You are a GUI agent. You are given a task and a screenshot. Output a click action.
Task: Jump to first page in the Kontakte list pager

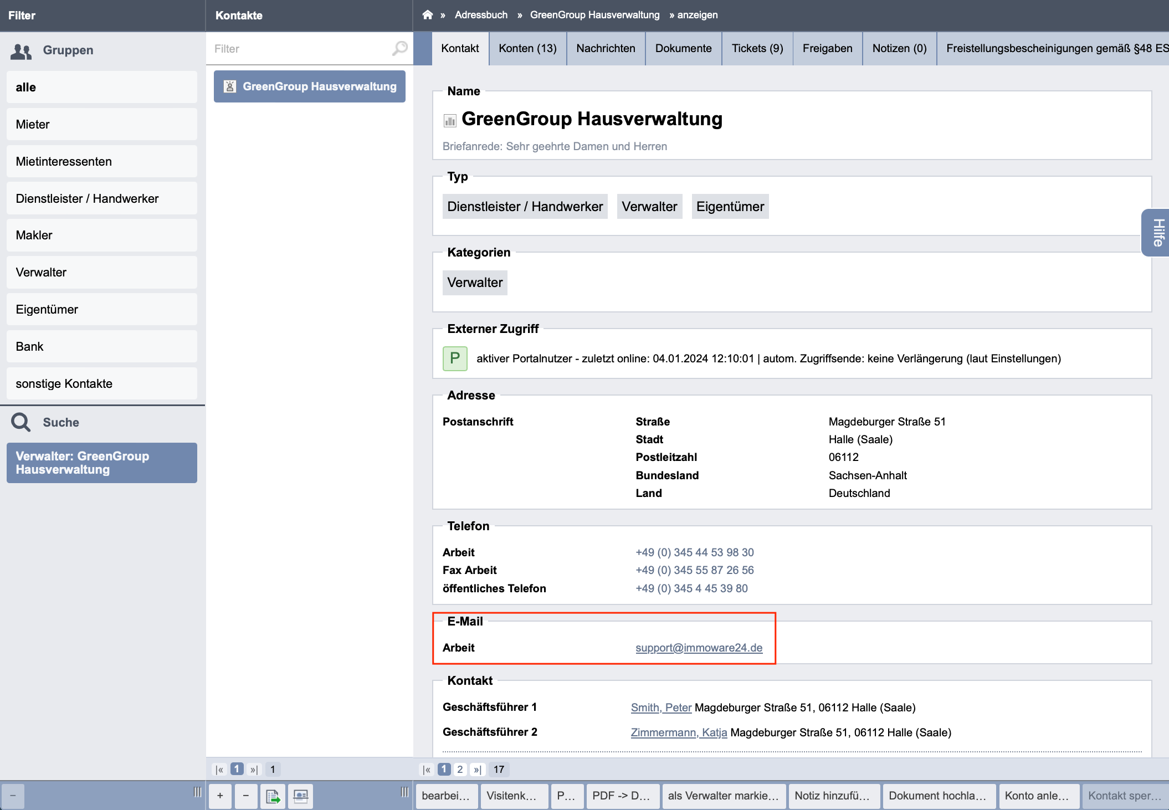[220, 769]
